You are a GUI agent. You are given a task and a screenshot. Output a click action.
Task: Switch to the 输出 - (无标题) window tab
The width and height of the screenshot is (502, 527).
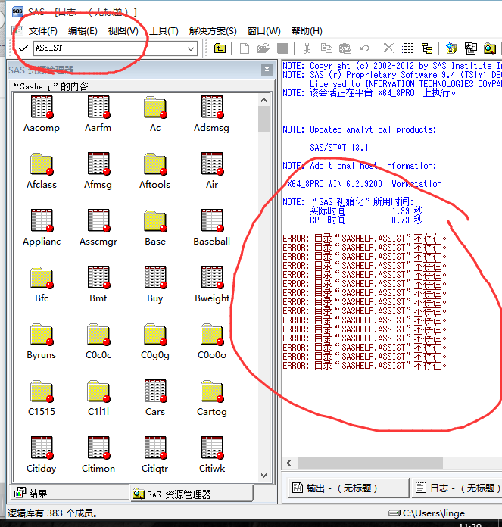pos(348,488)
